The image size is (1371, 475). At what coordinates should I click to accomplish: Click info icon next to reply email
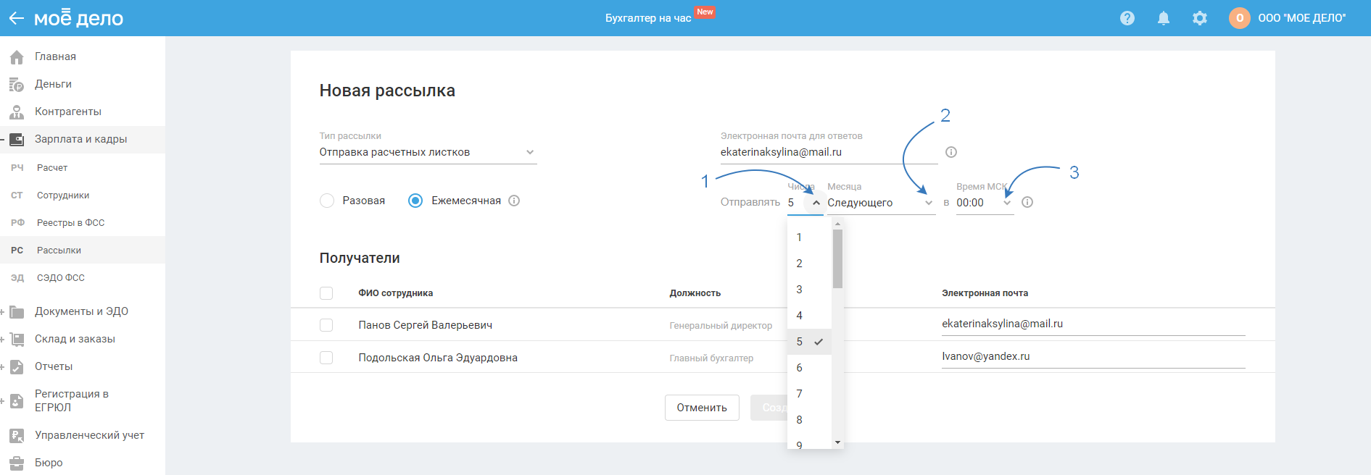coord(951,152)
